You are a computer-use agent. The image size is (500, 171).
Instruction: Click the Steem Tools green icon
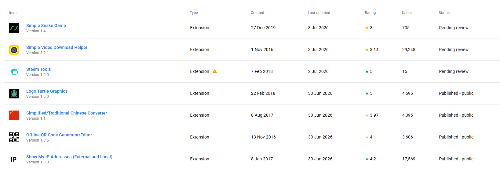point(14,72)
